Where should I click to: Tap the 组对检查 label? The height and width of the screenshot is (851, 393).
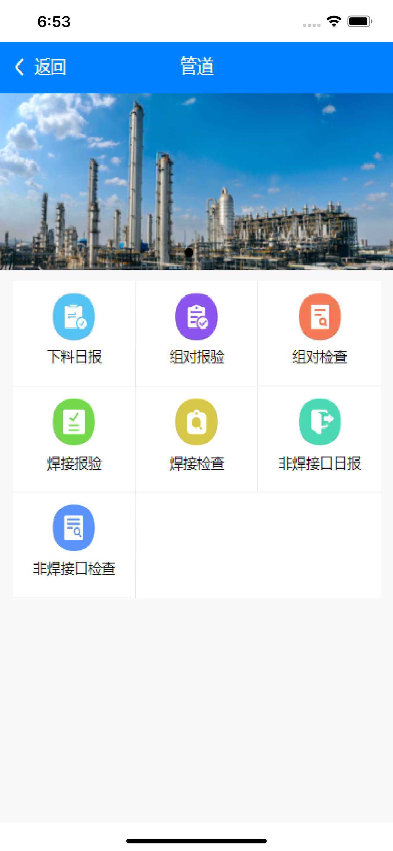(320, 357)
